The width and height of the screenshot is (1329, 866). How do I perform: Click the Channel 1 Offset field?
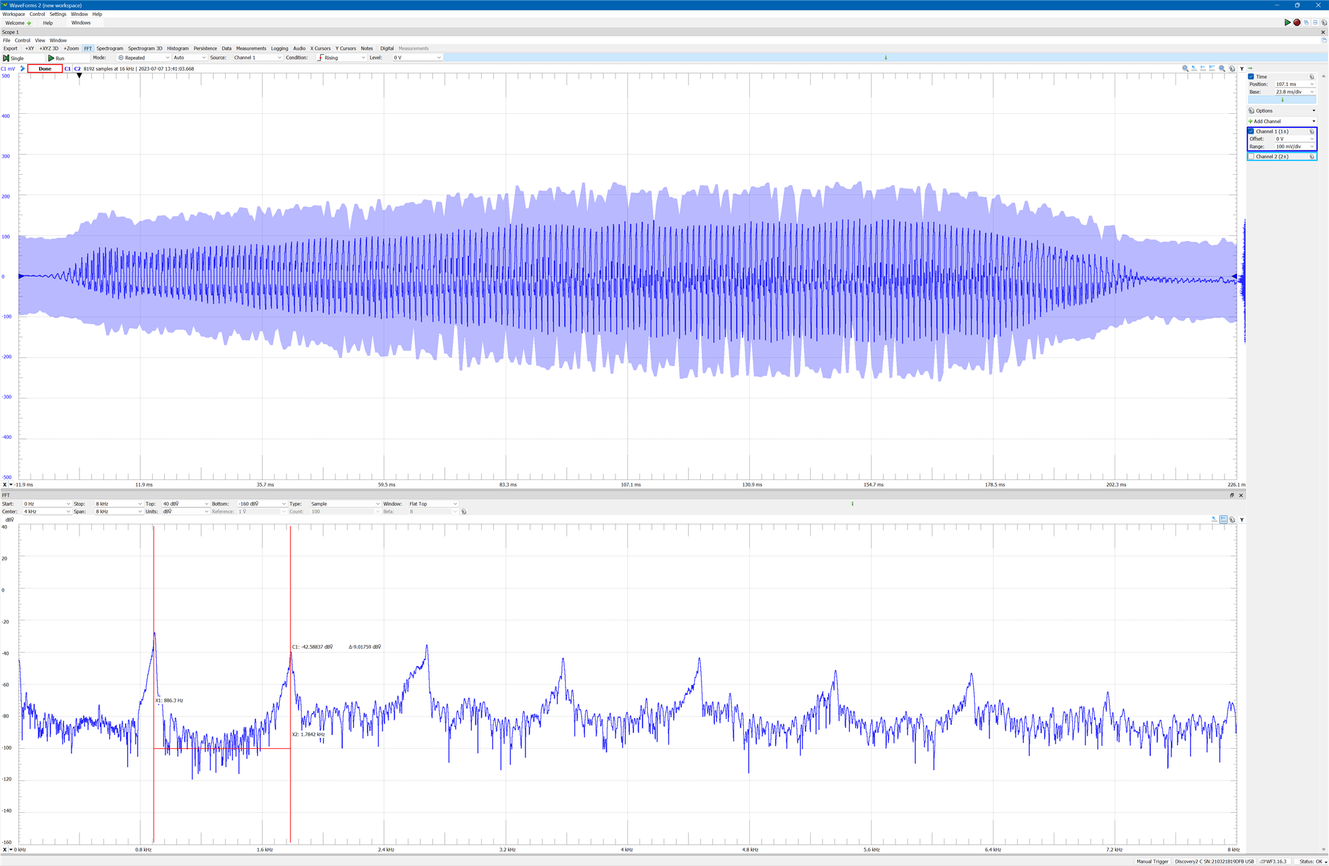(x=1295, y=139)
